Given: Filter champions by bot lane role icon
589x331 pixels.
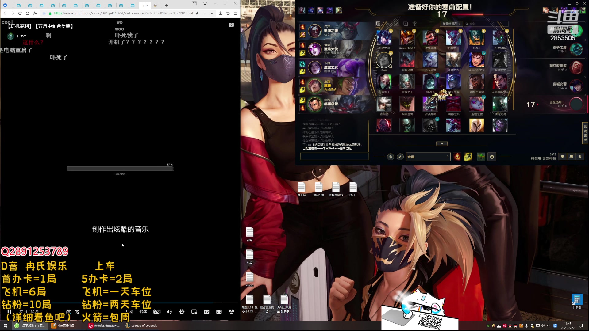Looking at the screenshot, I should coord(406,24).
